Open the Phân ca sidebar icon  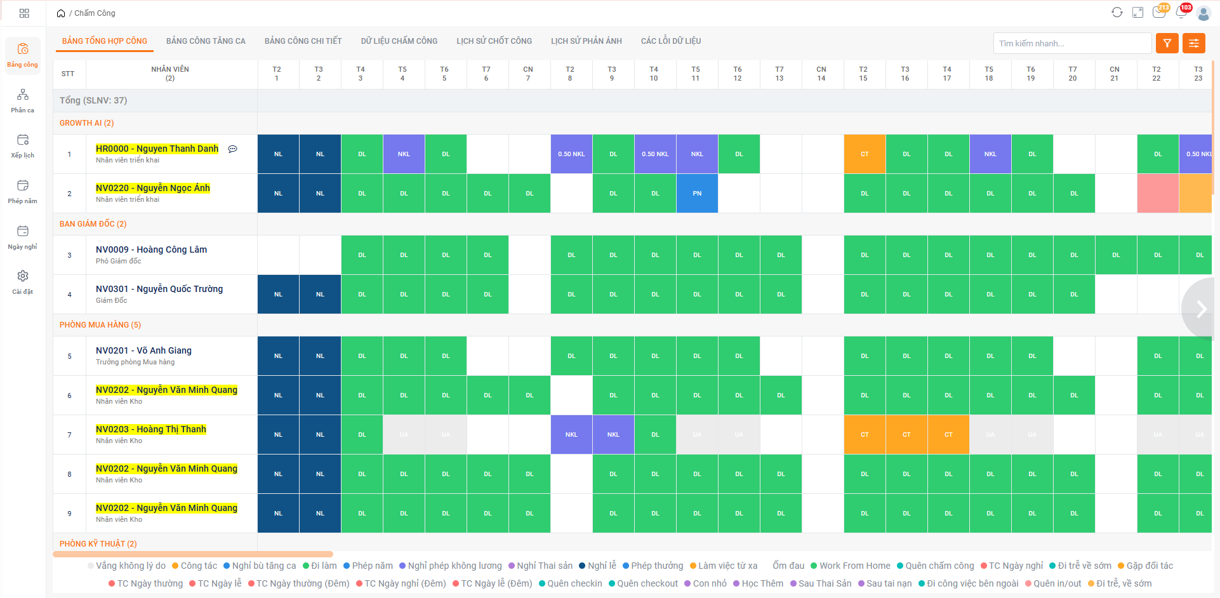coord(23,100)
